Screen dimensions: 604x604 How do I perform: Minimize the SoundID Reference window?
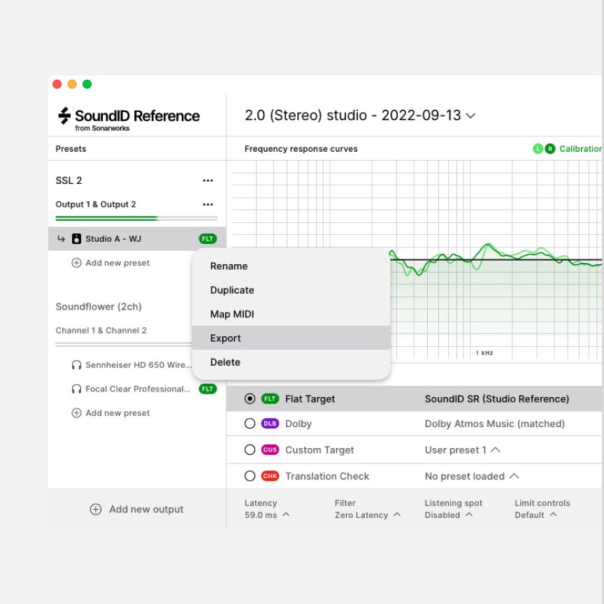click(x=72, y=84)
